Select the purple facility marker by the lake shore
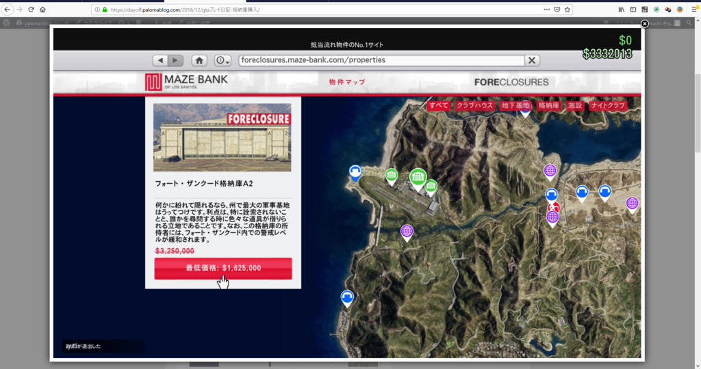Screen dimensions: 701x369 pos(550,172)
